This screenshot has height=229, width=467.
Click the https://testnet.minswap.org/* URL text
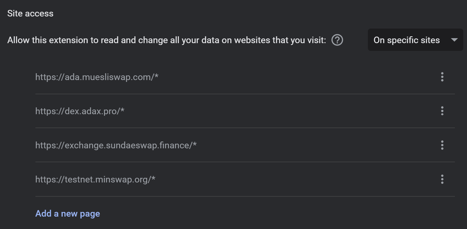click(x=95, y=179)
